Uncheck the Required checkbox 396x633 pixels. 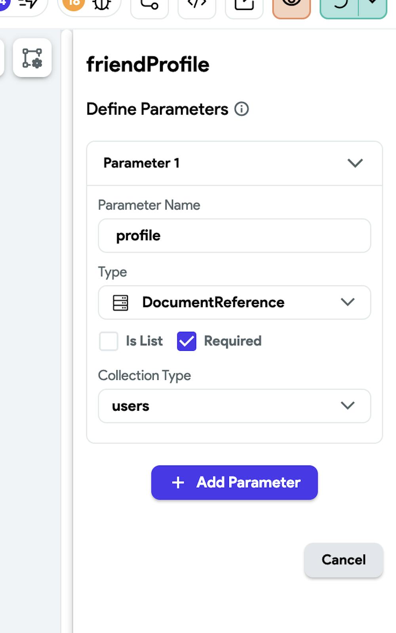tap(187, 341)
